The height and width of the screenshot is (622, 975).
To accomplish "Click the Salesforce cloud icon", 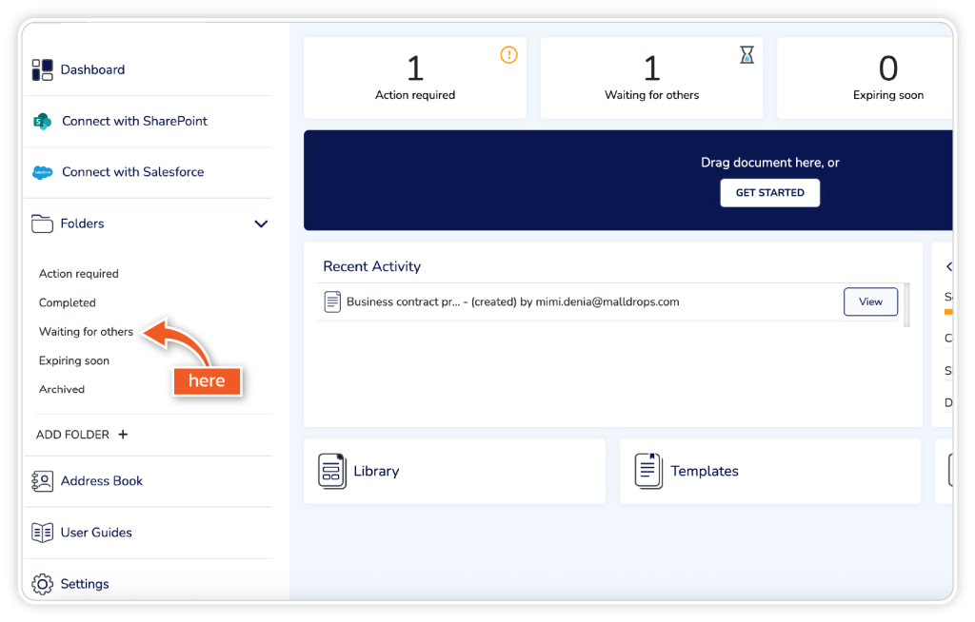I will (x=42, y=172).
